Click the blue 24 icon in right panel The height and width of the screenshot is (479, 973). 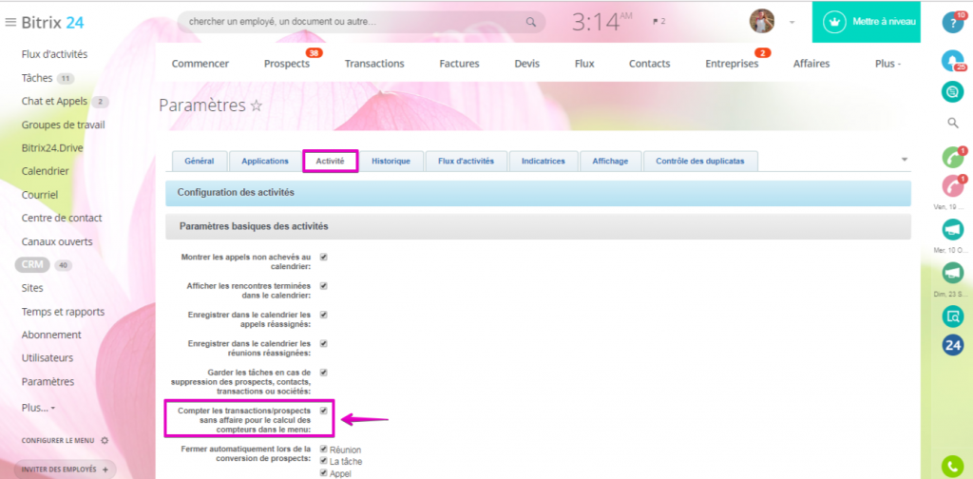coord(952,345)
